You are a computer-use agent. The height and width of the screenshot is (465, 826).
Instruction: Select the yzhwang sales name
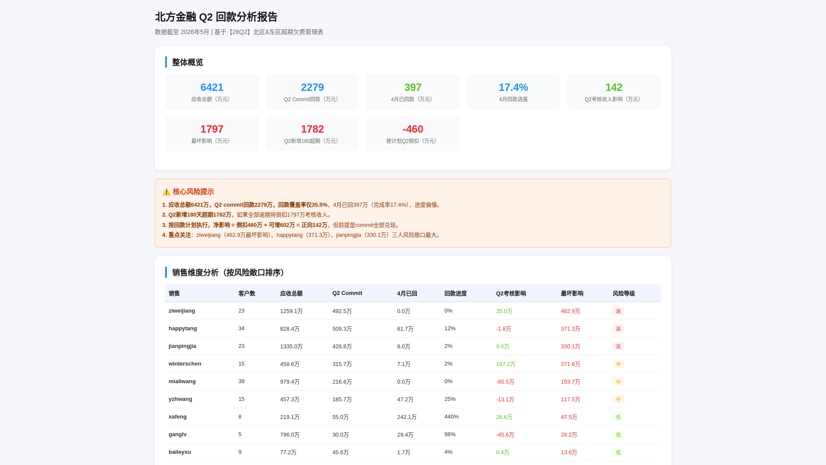click(180, 399)
